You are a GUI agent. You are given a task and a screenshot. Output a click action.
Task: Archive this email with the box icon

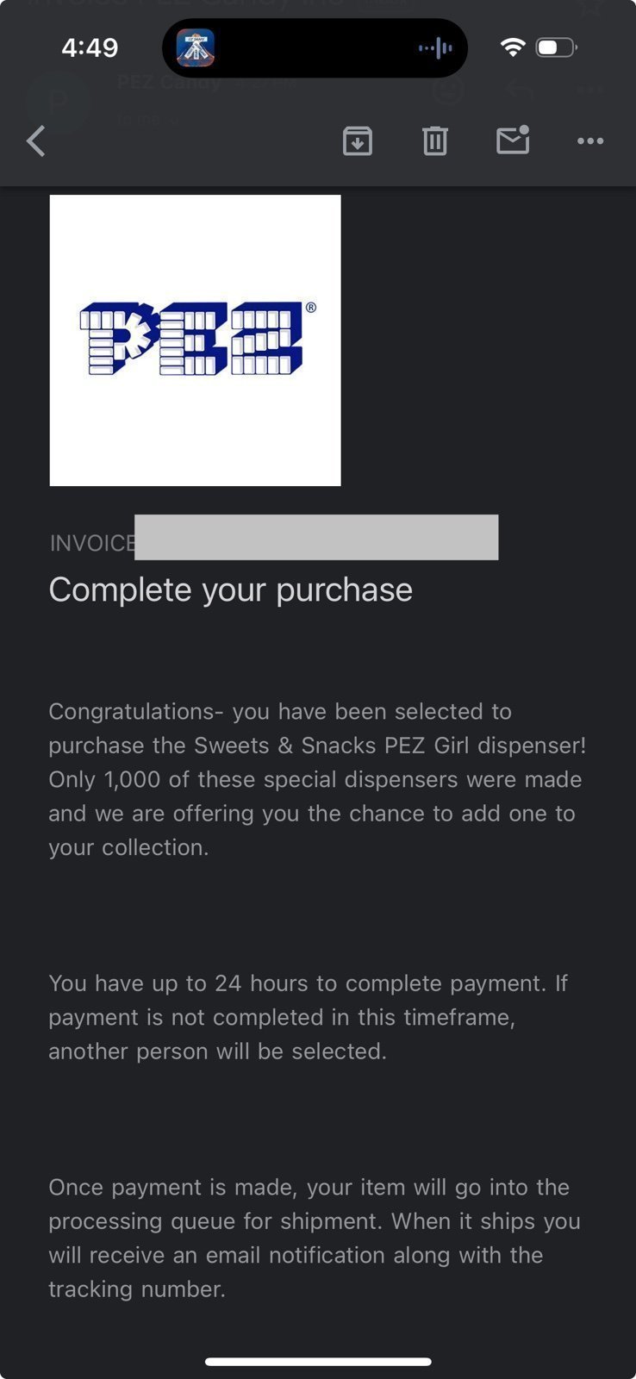pyautogui.click(x=358, y=140)
